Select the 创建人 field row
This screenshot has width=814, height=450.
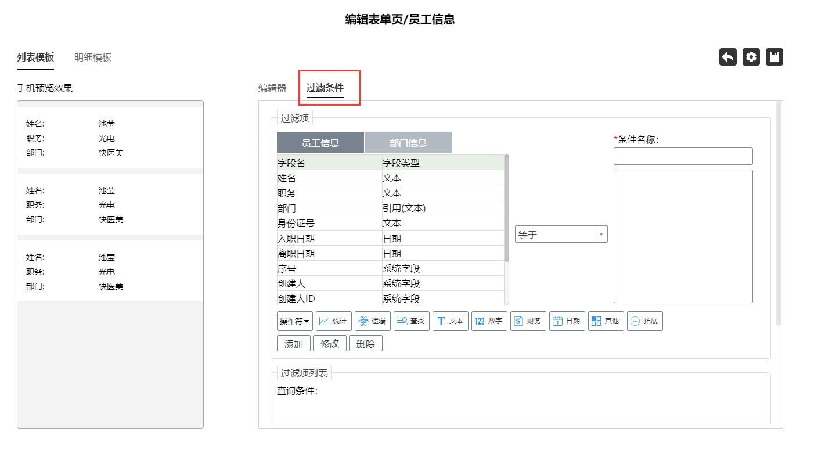click(x=390, y=283)
